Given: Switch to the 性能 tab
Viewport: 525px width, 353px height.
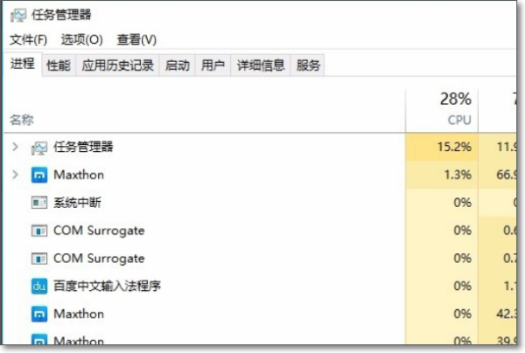Looking at the screenshot, I should (59, 66).
